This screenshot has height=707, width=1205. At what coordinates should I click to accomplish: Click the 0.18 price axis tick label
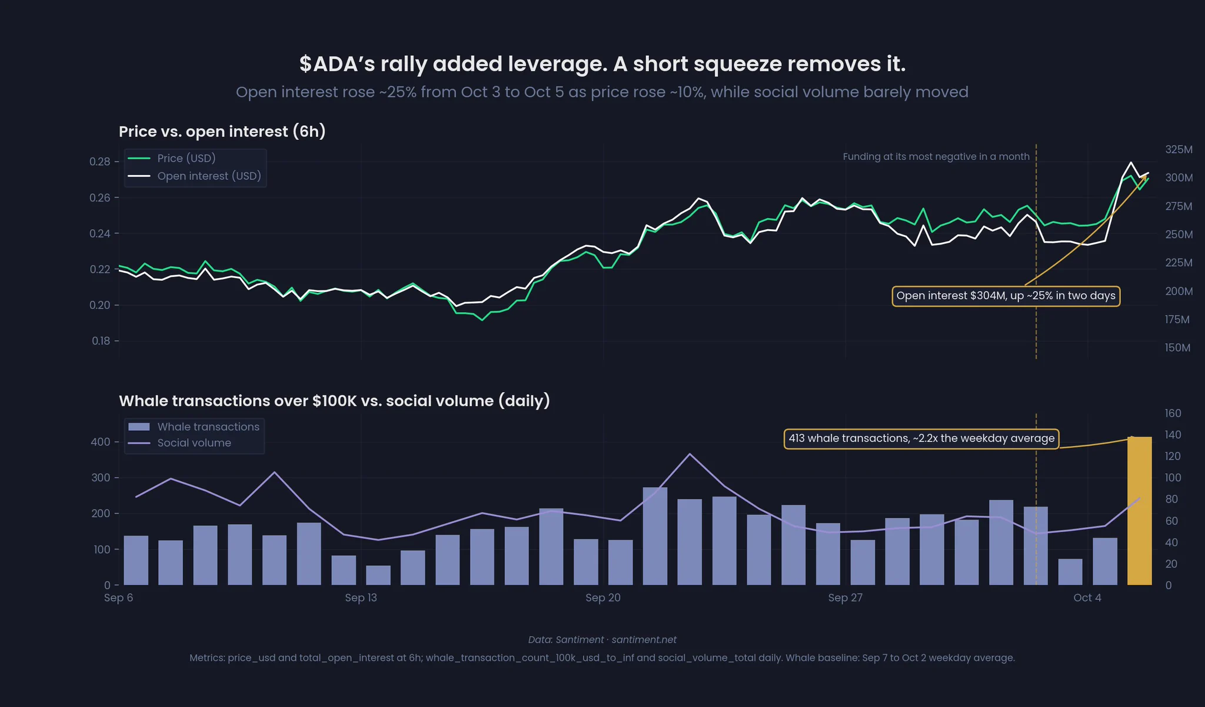(101, 341)
